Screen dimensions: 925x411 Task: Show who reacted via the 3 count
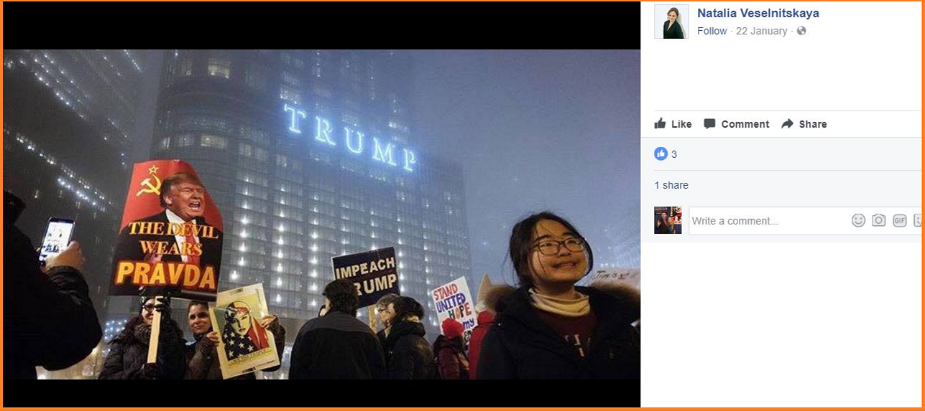674,154
